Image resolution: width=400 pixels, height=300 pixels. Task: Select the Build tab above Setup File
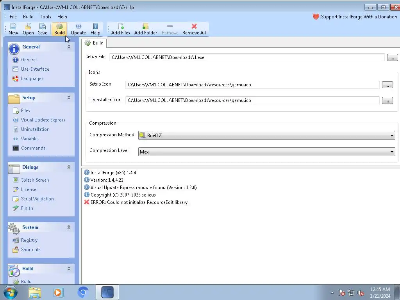[x=94, y=43]
